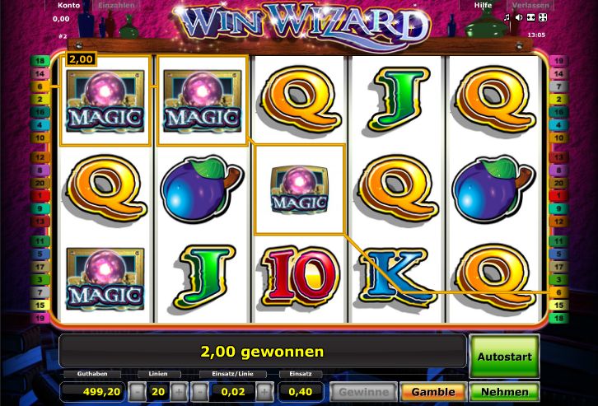This screenshot has width=598, height=406.
Task: Click the Gamble button
Action: [433, 392]
